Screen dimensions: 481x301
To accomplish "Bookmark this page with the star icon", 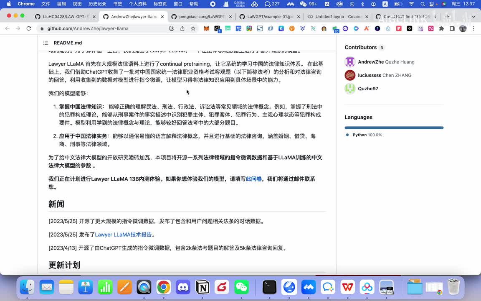I will point(193,28).
